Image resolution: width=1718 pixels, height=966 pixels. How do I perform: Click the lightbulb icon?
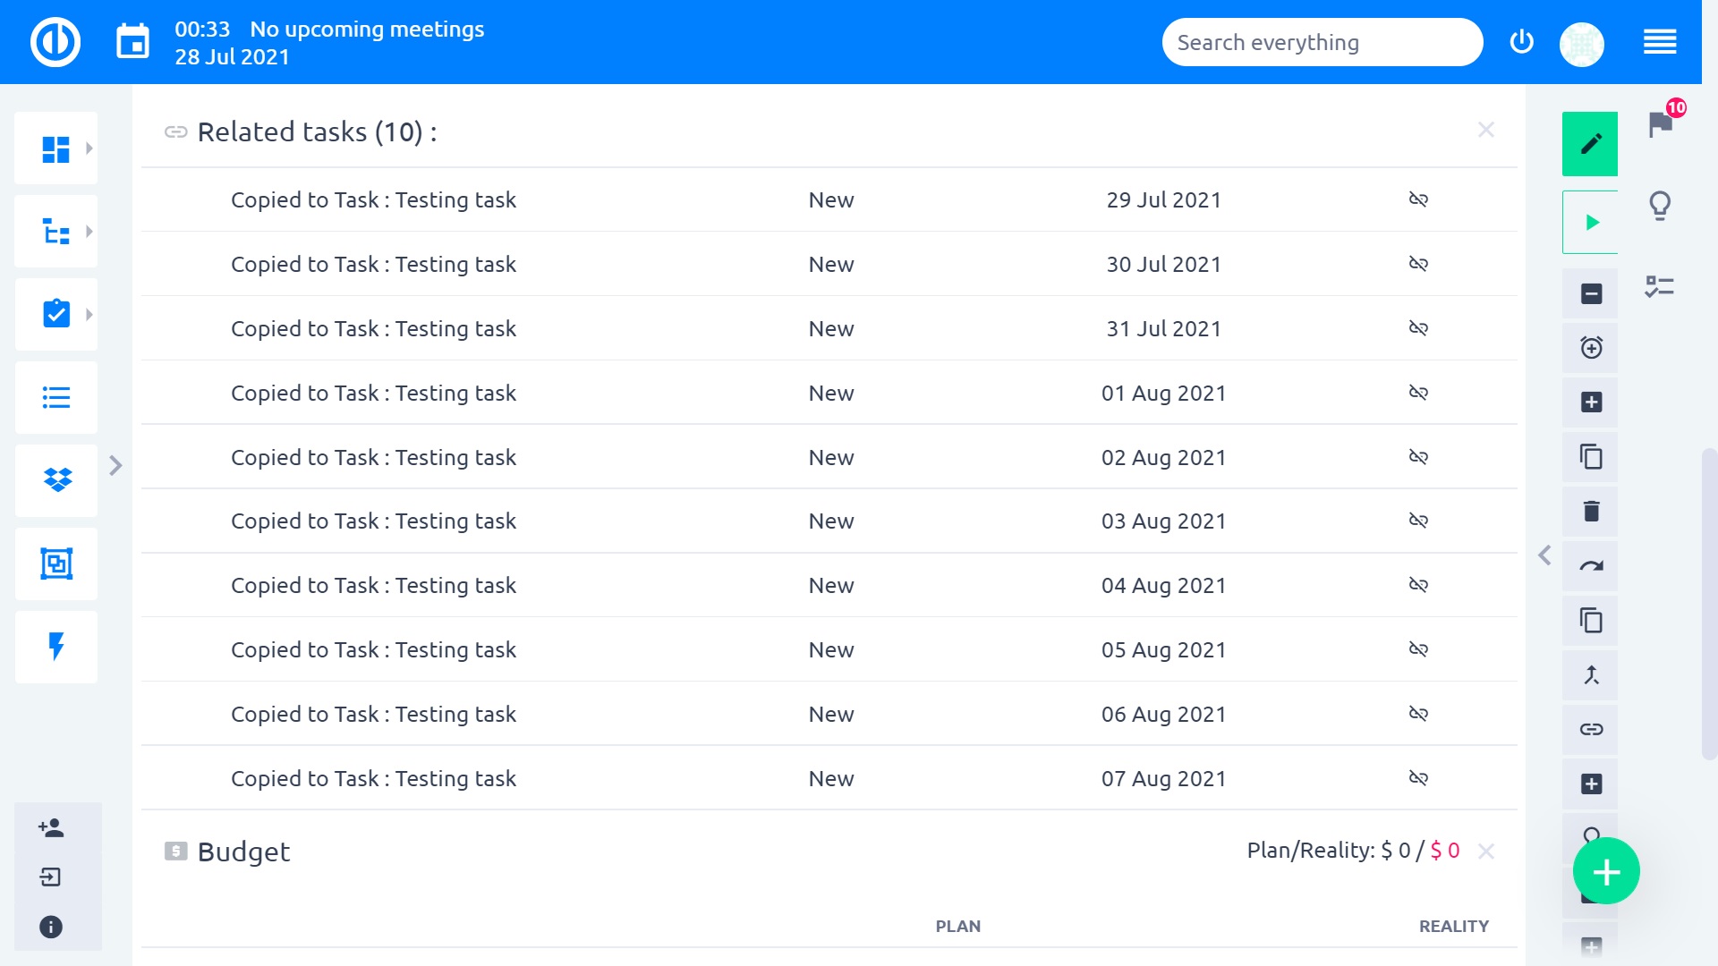tap(1660, 206)
